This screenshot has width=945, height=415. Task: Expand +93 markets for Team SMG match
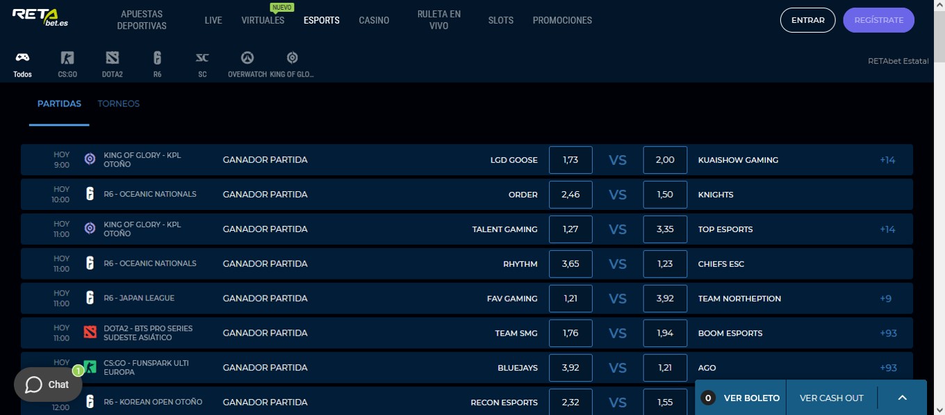(888, 333)
